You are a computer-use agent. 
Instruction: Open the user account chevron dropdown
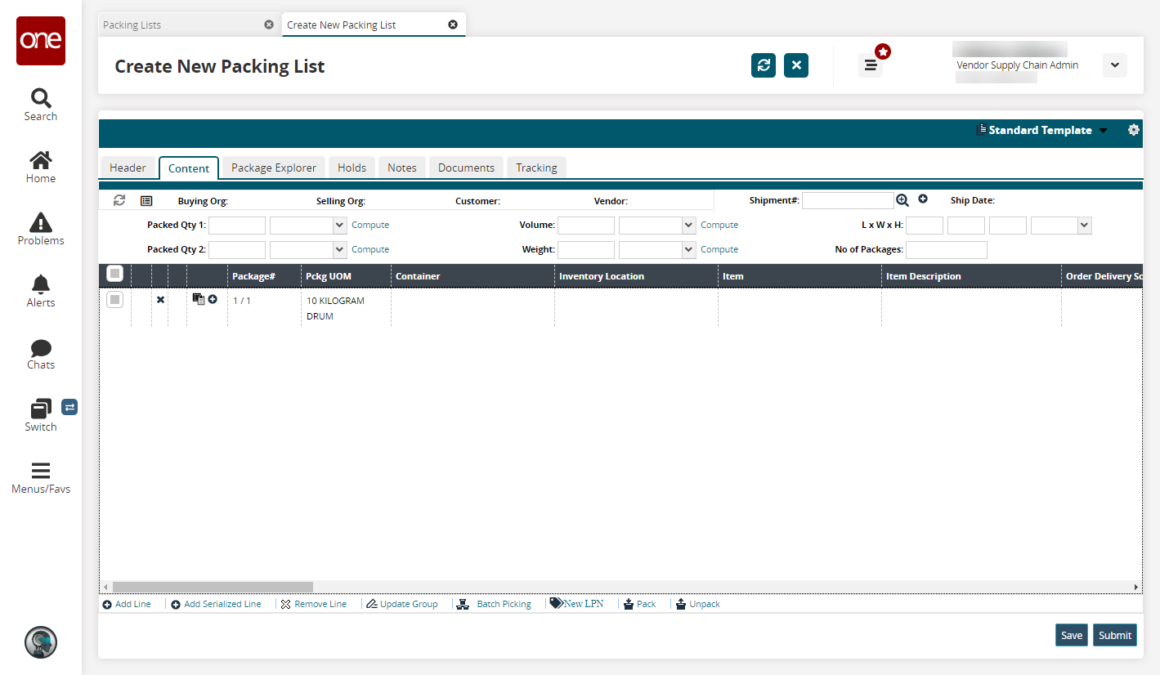tap(1114, 65)
